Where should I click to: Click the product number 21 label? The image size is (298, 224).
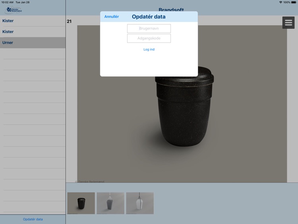pyautogui.click(x=69, y=22)
